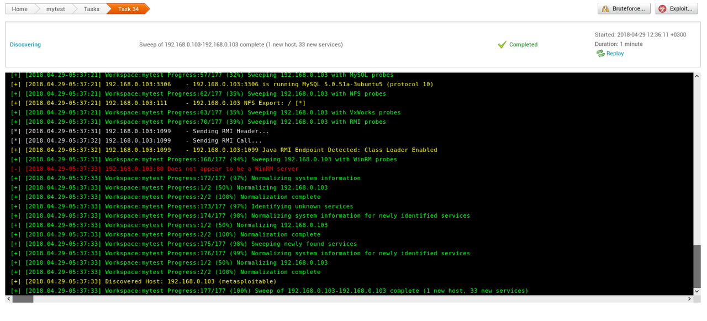
Task: Open the Tasks breadcrumb
Action: 92,9
